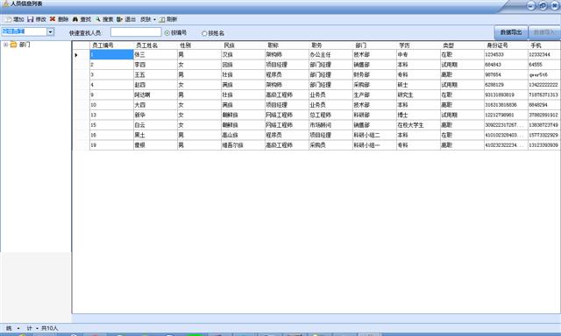
Task: Click the 快速查找人员 search field
Action: (x=136, y=32)
